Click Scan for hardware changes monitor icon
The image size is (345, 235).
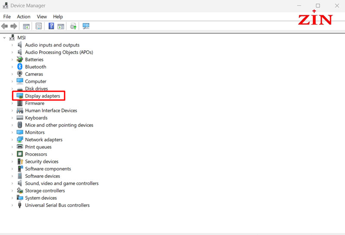[x=86, y=26]
